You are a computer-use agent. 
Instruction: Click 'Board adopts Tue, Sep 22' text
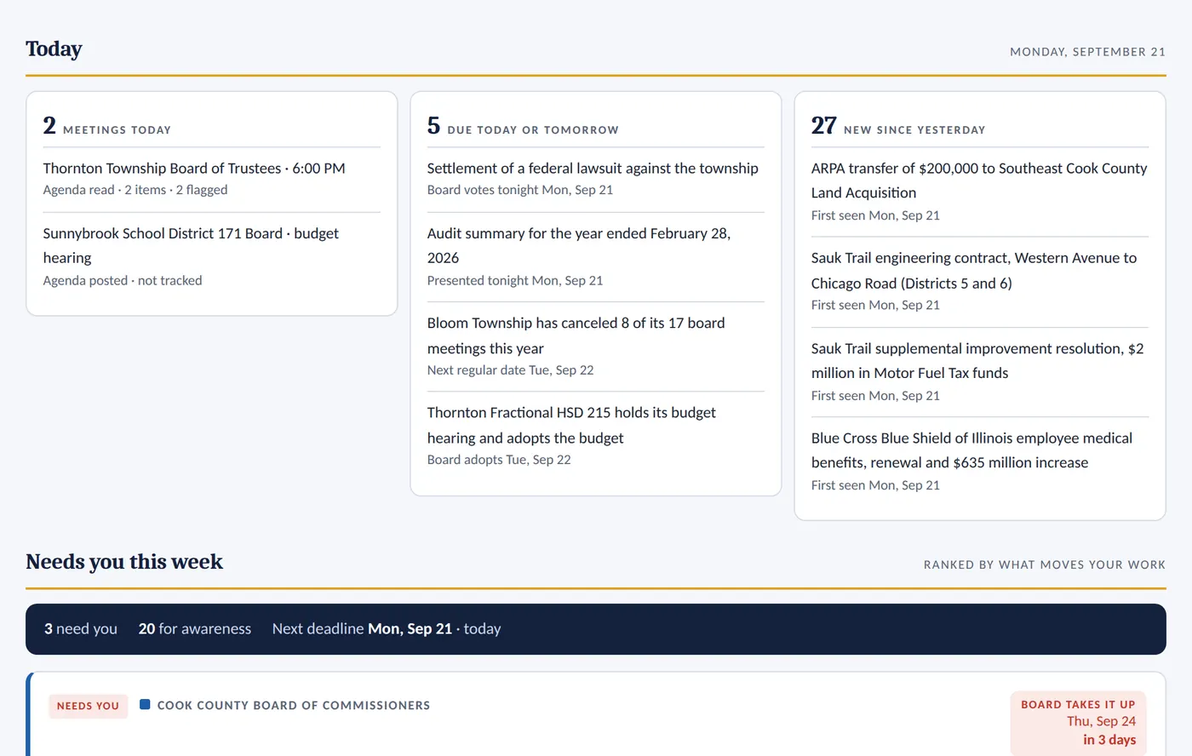499,460
